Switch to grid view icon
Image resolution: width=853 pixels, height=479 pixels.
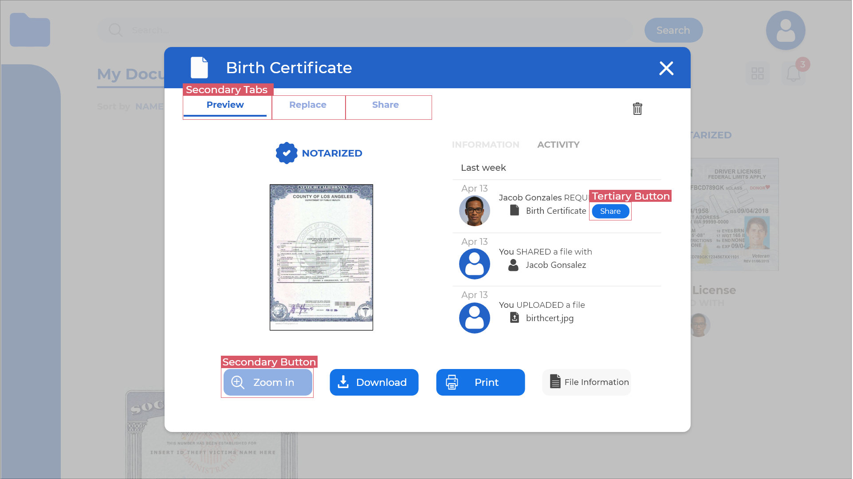tap(759, 73)
